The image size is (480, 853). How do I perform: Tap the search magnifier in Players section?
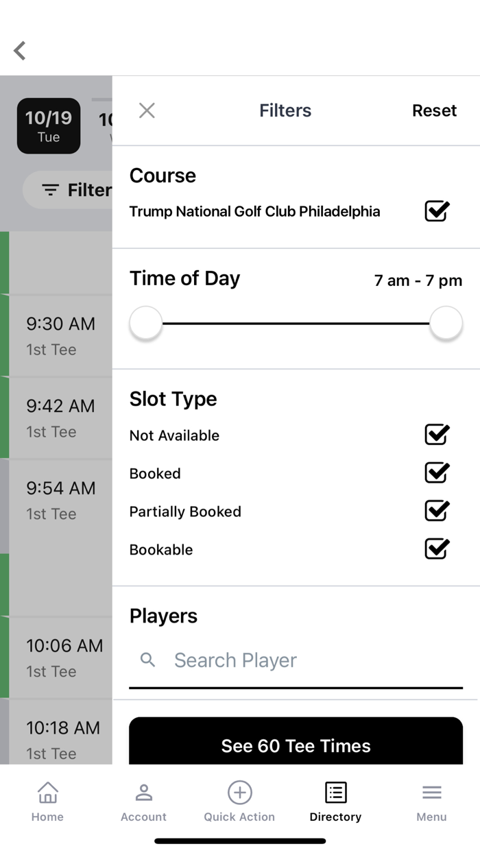click(x=147, y=660)
